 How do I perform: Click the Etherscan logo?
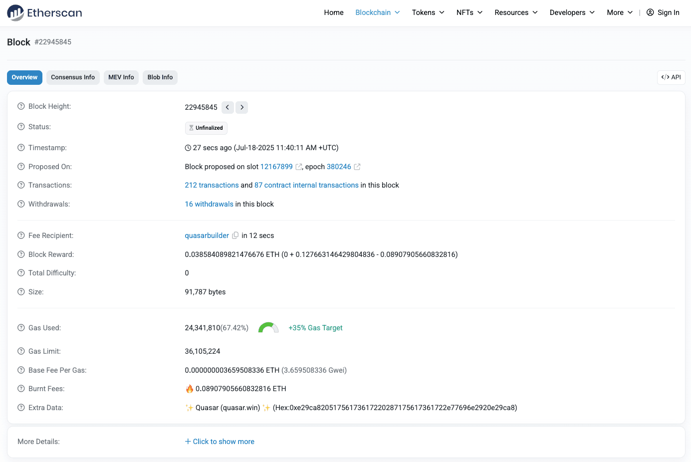click(x=45, y=13)
